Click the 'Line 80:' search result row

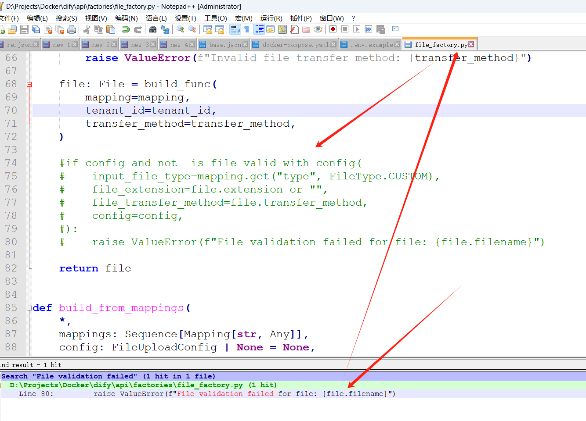[293, 394]
